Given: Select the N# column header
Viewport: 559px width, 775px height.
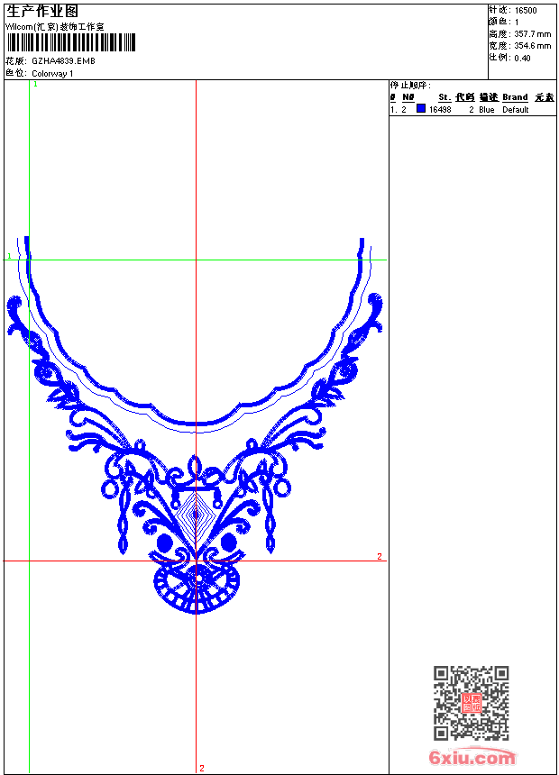Looking at the screenshot, I should pos(408,97).
